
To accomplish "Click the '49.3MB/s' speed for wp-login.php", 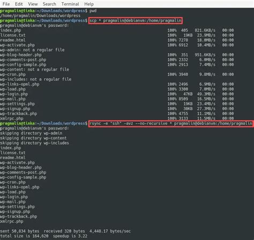I will [206, 94].
